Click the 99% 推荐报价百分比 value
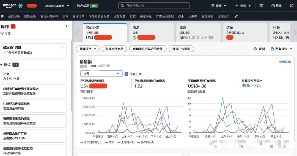 click(246, 86)
